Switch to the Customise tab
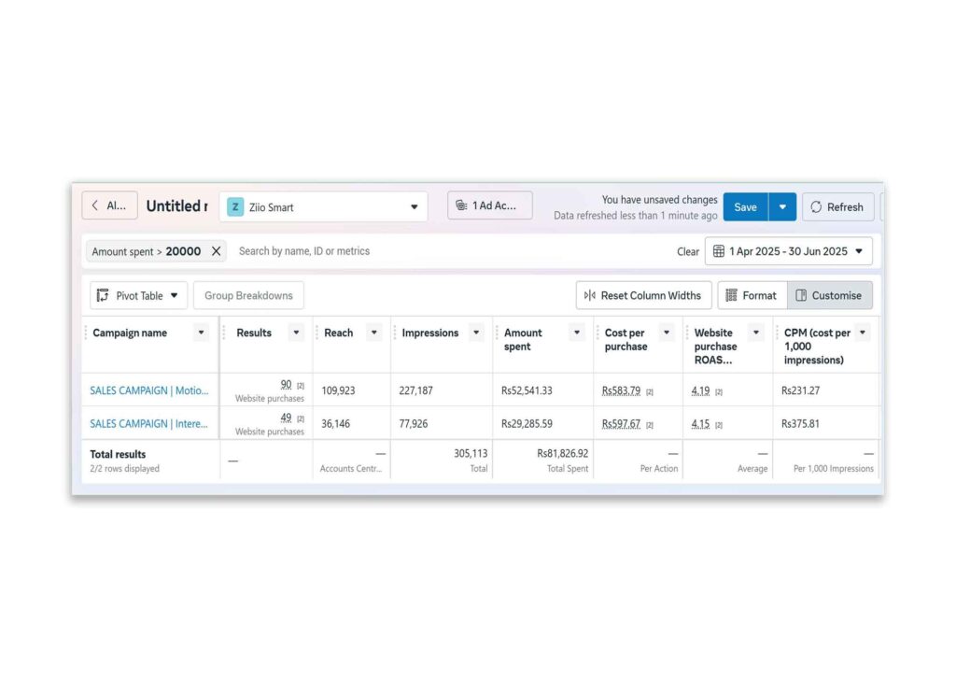The height and width of the screenshot is (680, 956). click(x=830, y=296)
